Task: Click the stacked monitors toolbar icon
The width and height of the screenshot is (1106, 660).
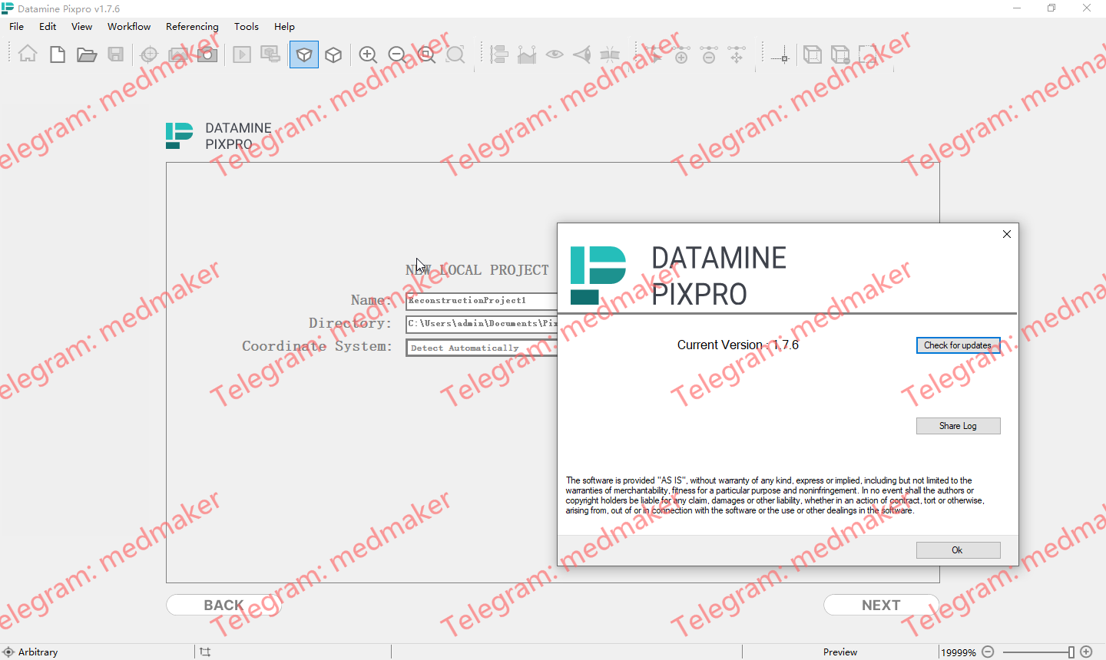Action: click(270, 54)
